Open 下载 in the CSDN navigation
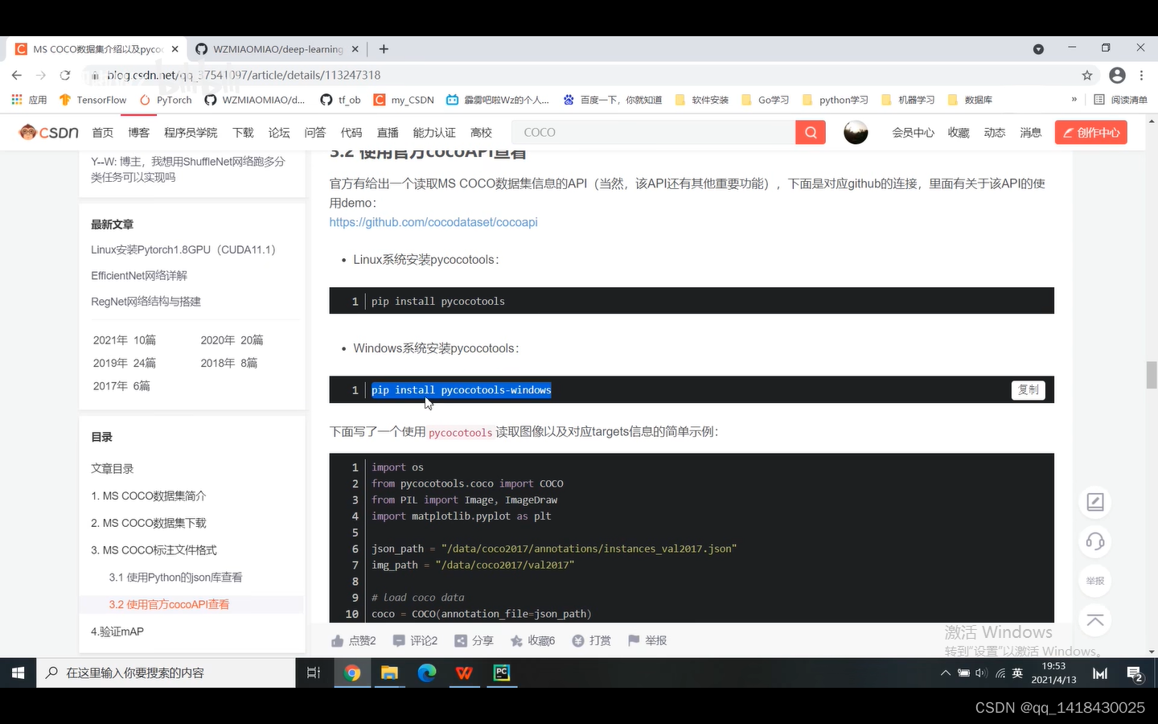Viewport: 1158px width, 724px height. point(243,133)
